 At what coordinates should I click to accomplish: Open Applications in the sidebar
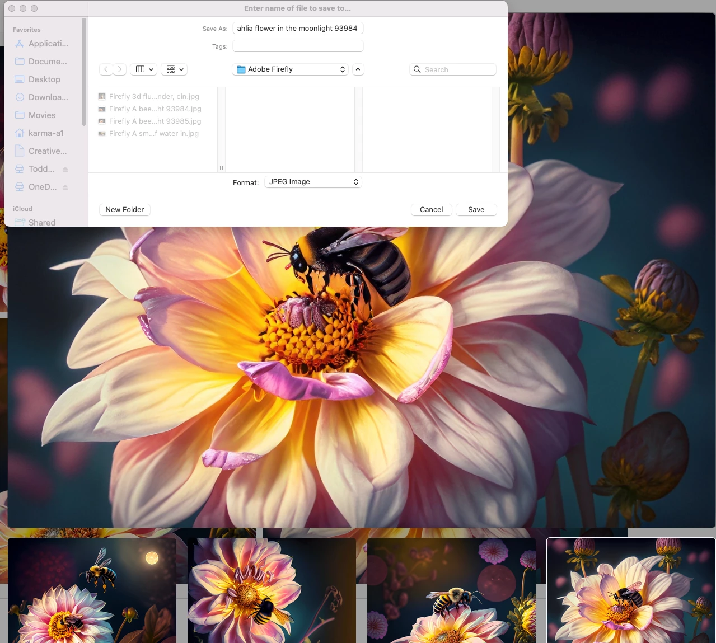point(43,44)
